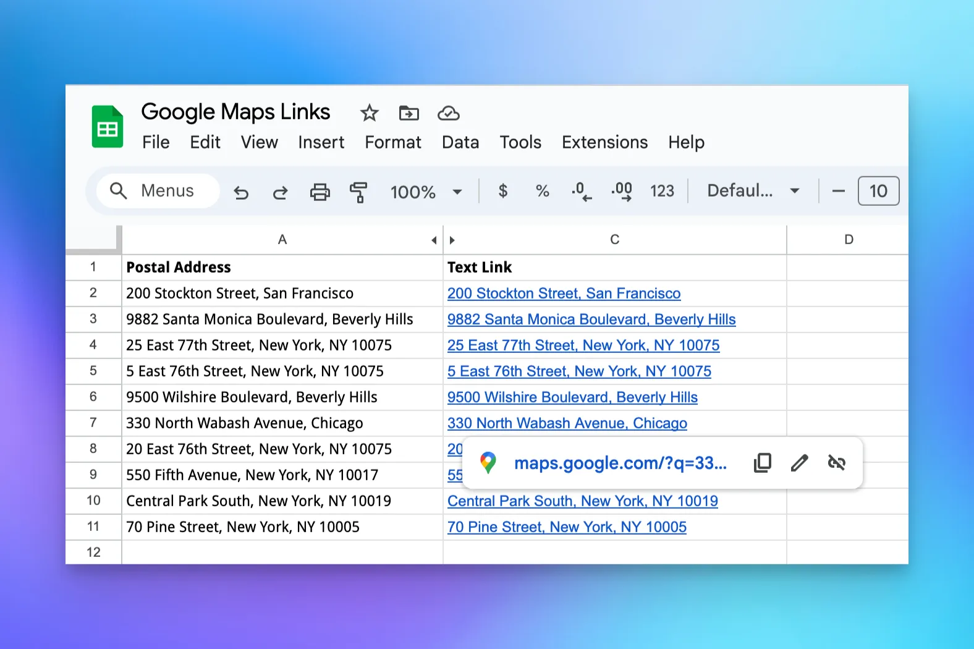Click the redo arrow icon
974x649 pixels.
(280, 192)
